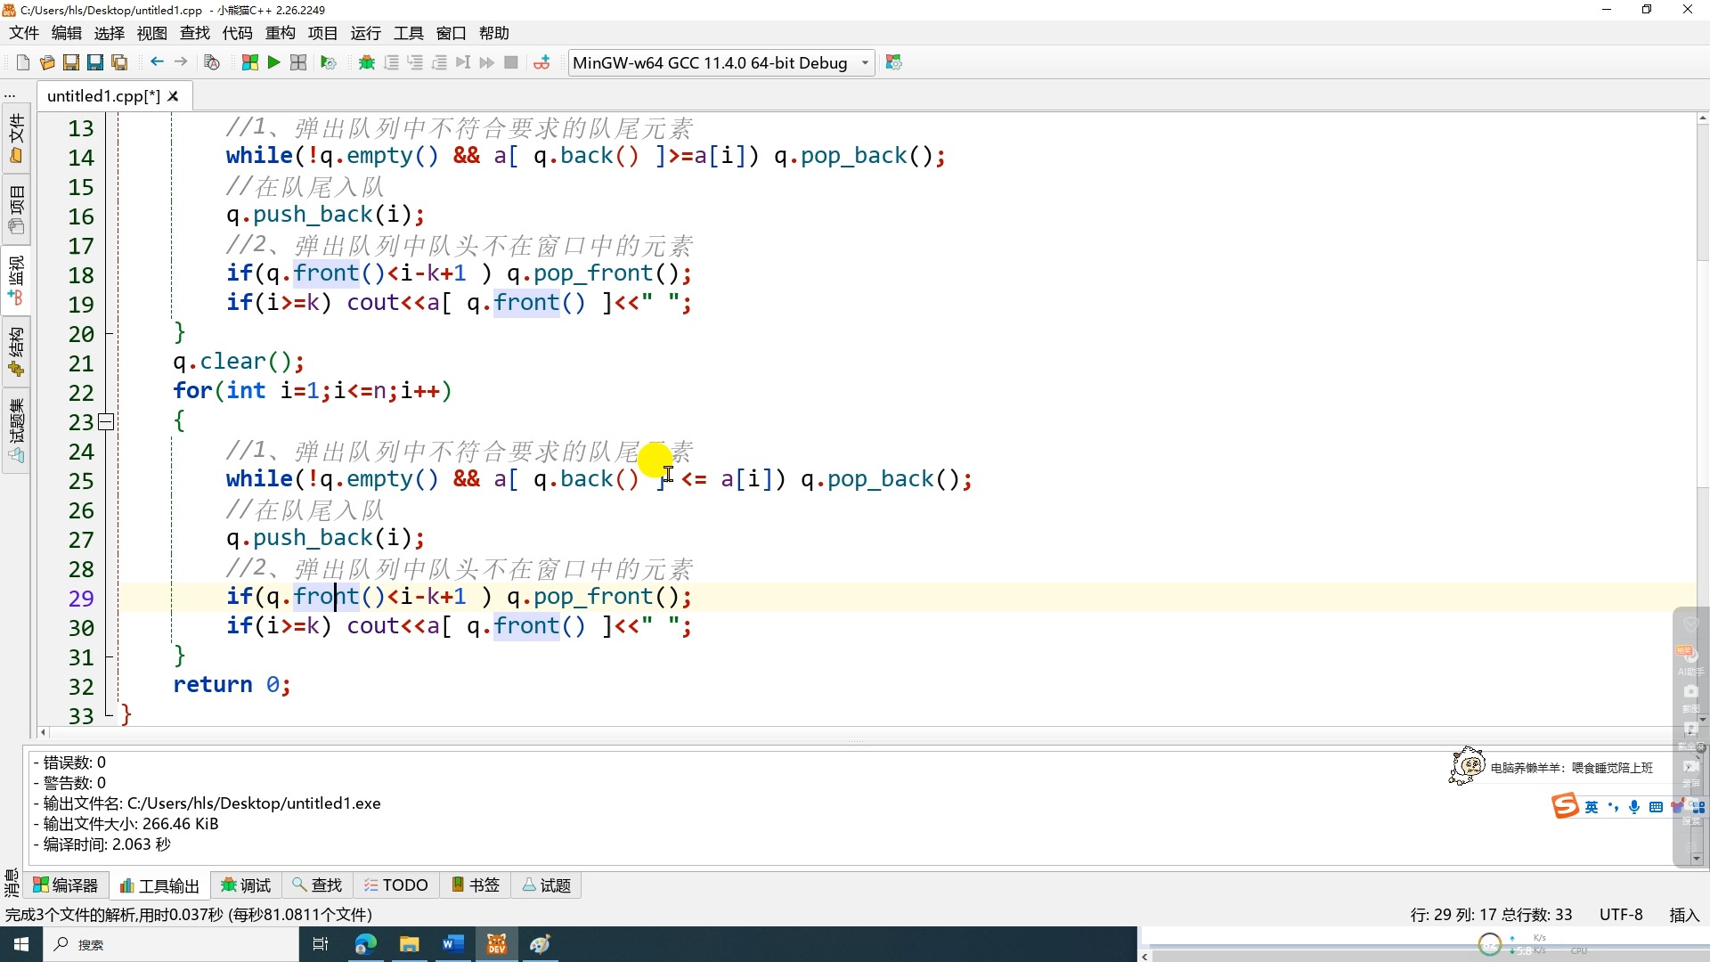Open the 运行 menu
Image resolution: width=1710 pixels, height=962 pixels.
[x=366, y=33]
